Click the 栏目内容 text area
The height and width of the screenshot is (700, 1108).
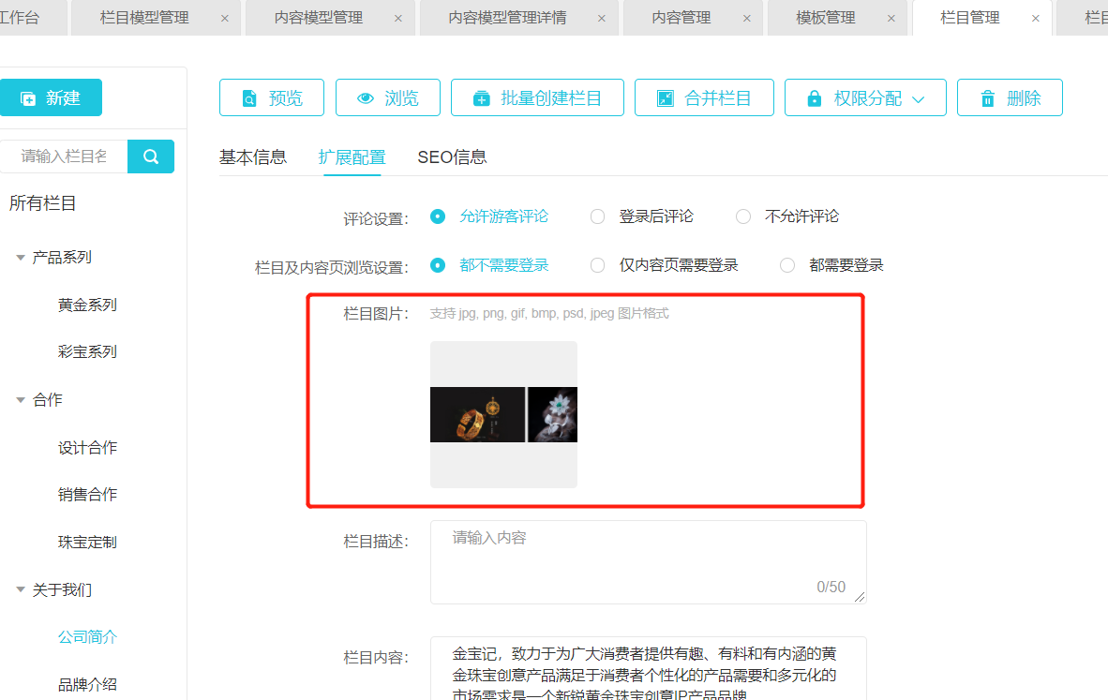[x=648, y=668]
